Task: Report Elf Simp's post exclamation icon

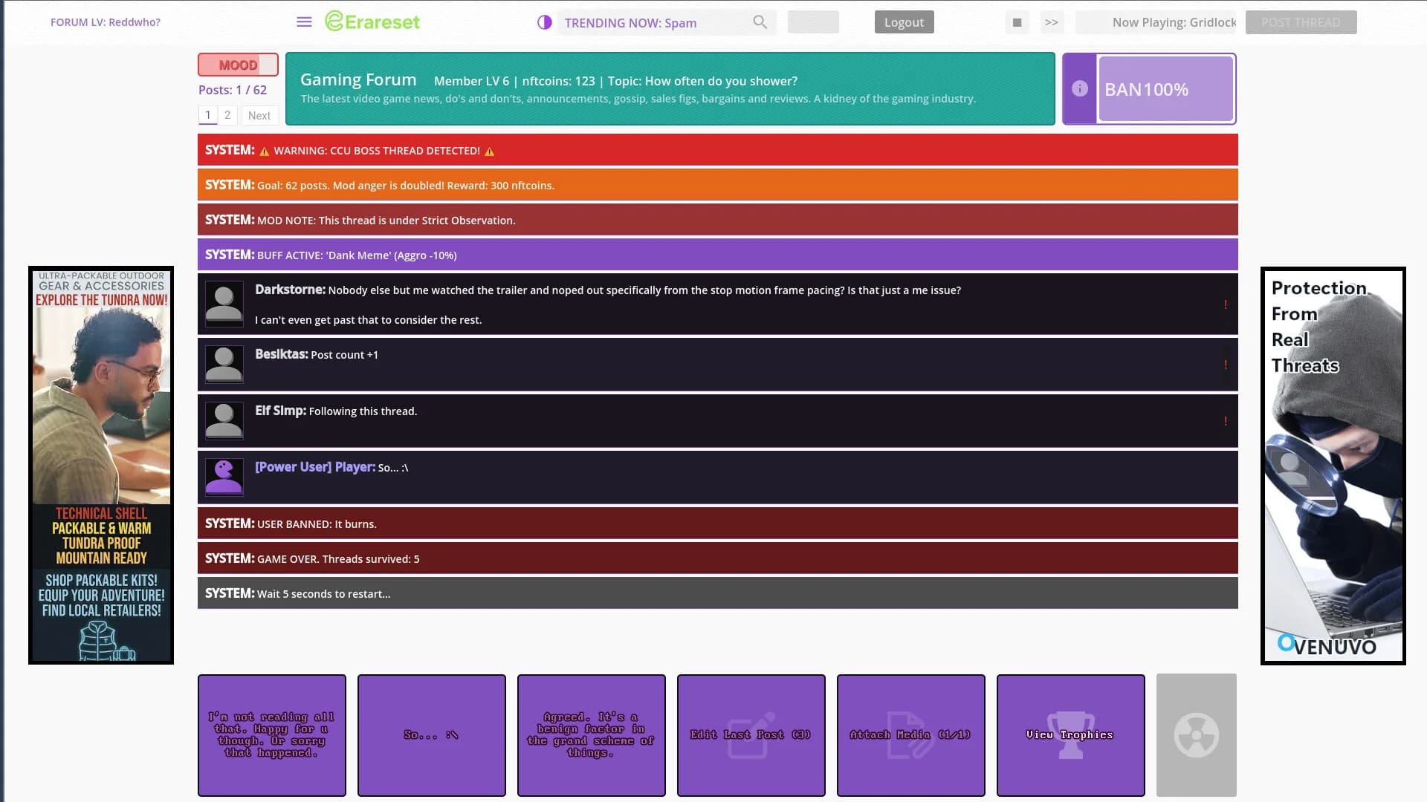Action: coord(1225,421)
